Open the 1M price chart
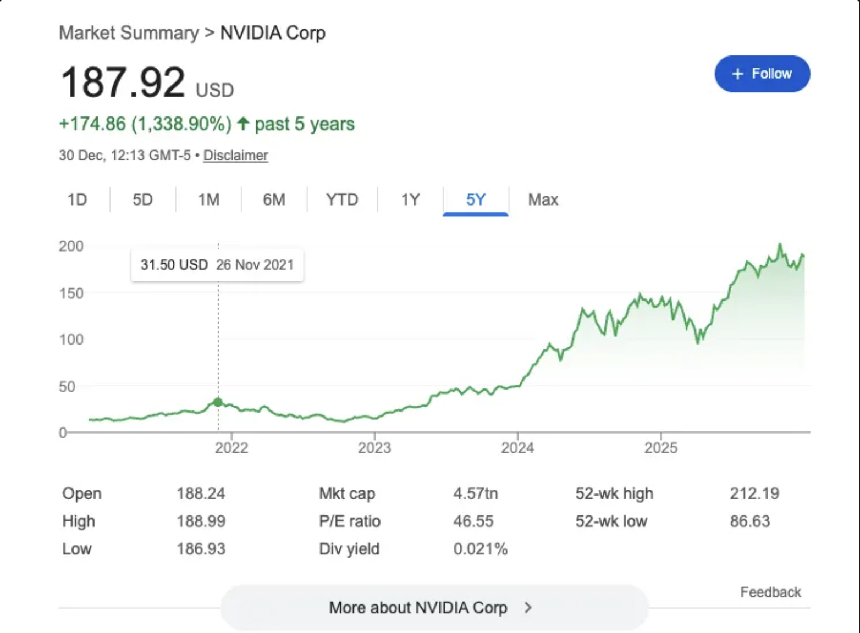Screen dimensions: 860x633 (x=208, y=200)
